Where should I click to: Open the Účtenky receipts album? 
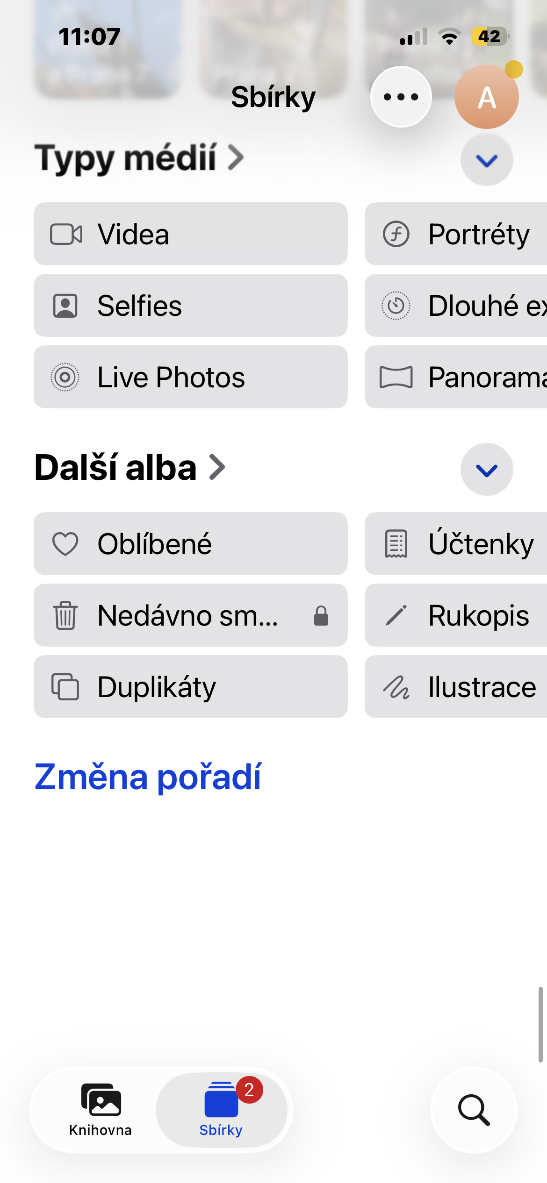point(456,544)
